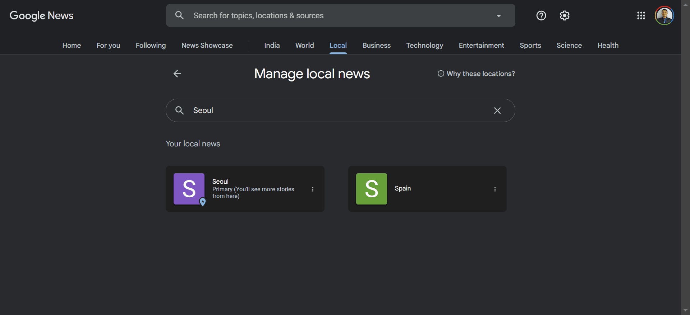Click the 'Manage local news' title

[312, 74]
